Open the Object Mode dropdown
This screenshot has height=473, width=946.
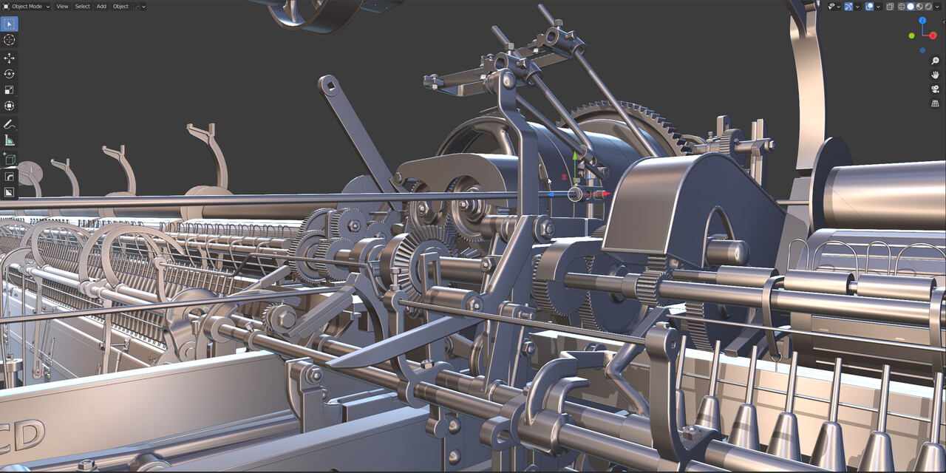tap(27, 6)
